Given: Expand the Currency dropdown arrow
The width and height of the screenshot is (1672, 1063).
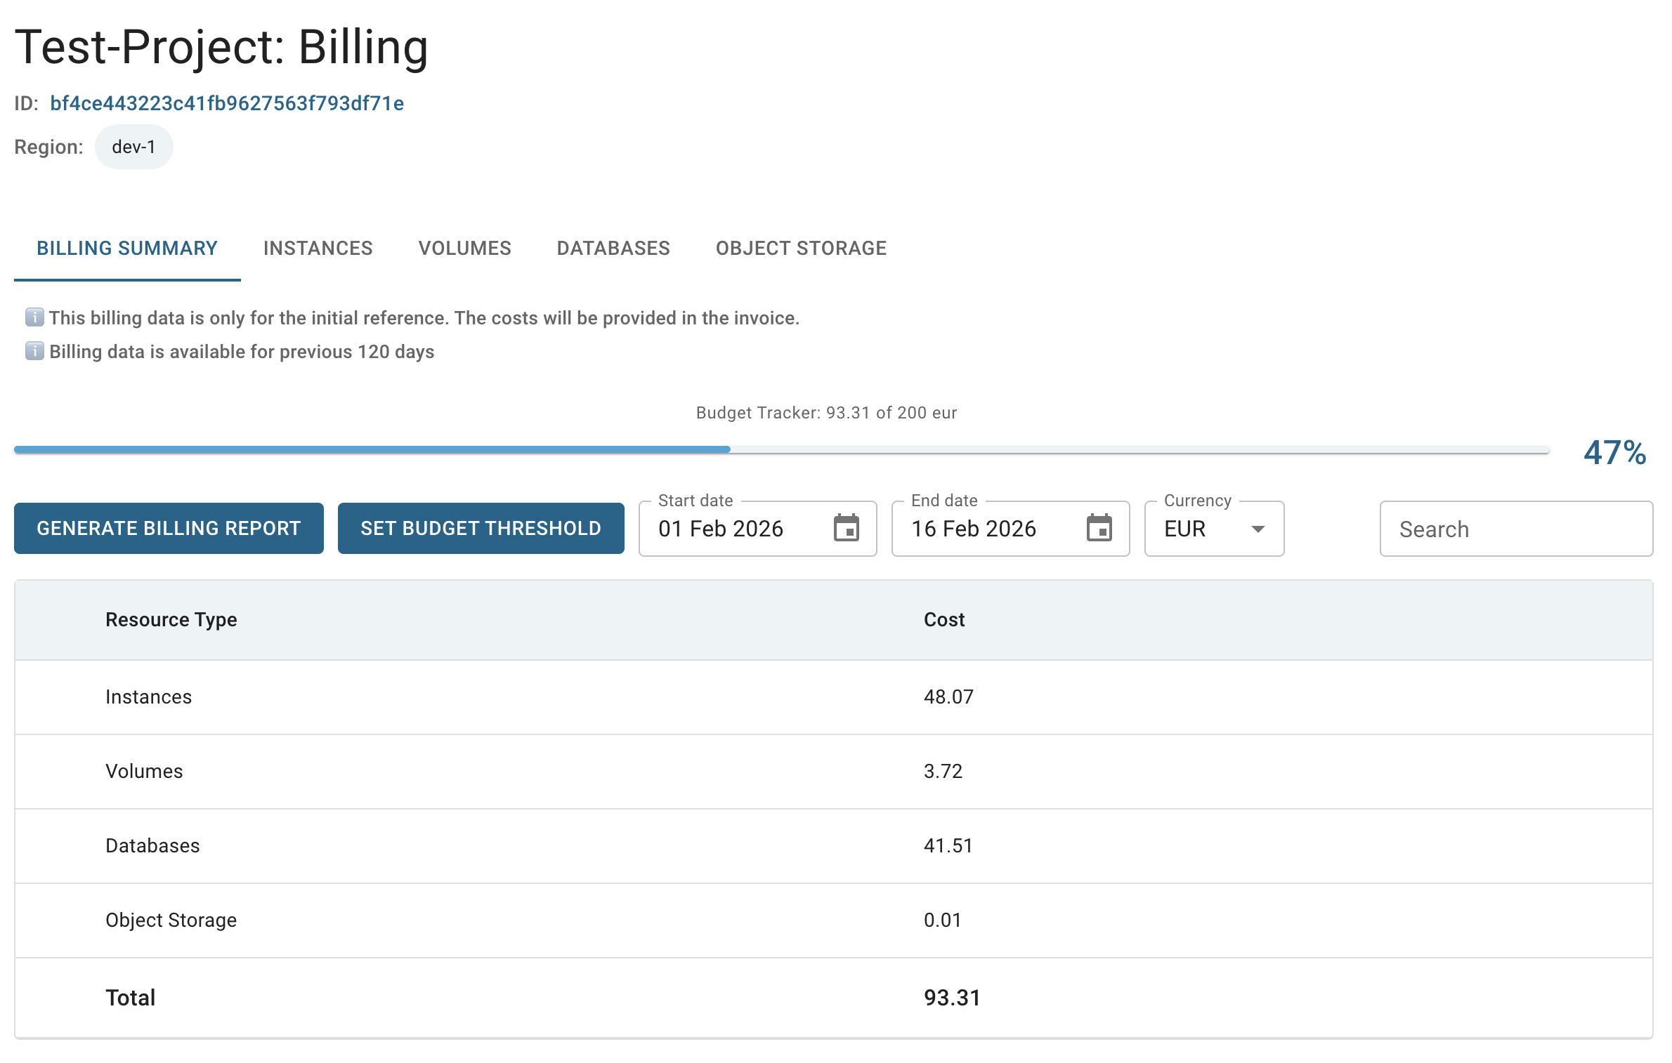Looking at the screenshot, I should pos(1258,529).
